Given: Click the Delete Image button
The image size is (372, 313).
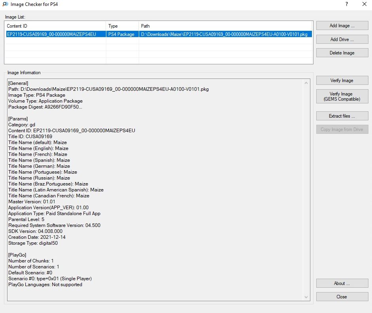Looking at the screenshot, I should pyautogui.click(x=342, y=53).
